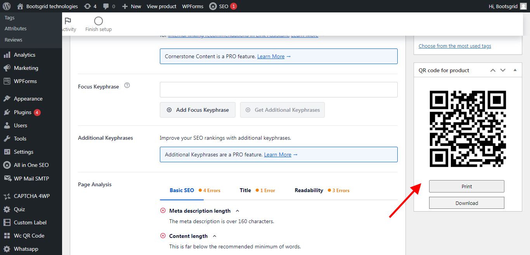Image resolution: width=530 pixels, height=255 pixels.
Task: Click the WPForms sidebar icon
Action: pos(7,82)
